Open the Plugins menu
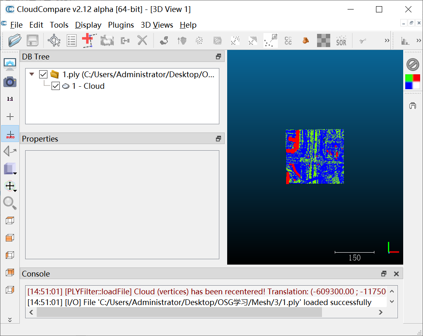Screen dimensions: 423x336 (121, 25)
